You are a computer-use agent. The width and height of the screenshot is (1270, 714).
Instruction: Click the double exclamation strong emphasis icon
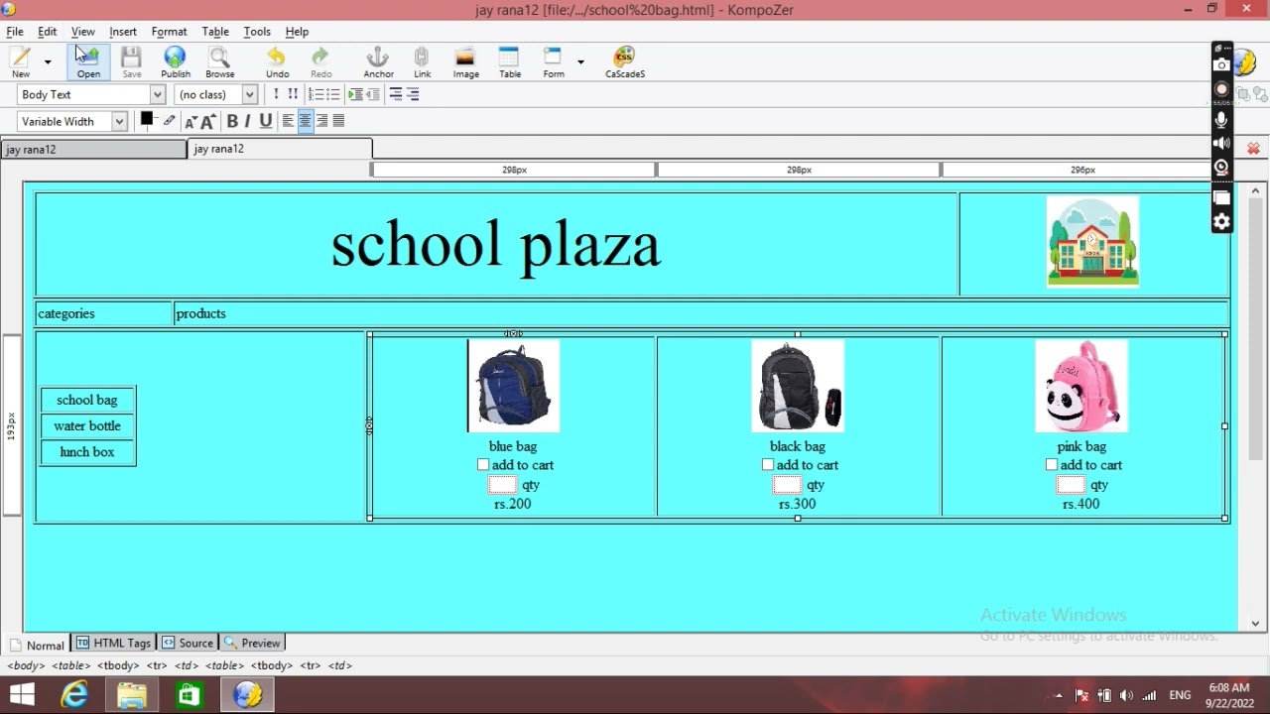coord(293,94)
